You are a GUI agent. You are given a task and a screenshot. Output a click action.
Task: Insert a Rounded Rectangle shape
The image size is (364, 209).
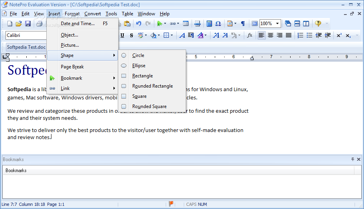point(152,86)
